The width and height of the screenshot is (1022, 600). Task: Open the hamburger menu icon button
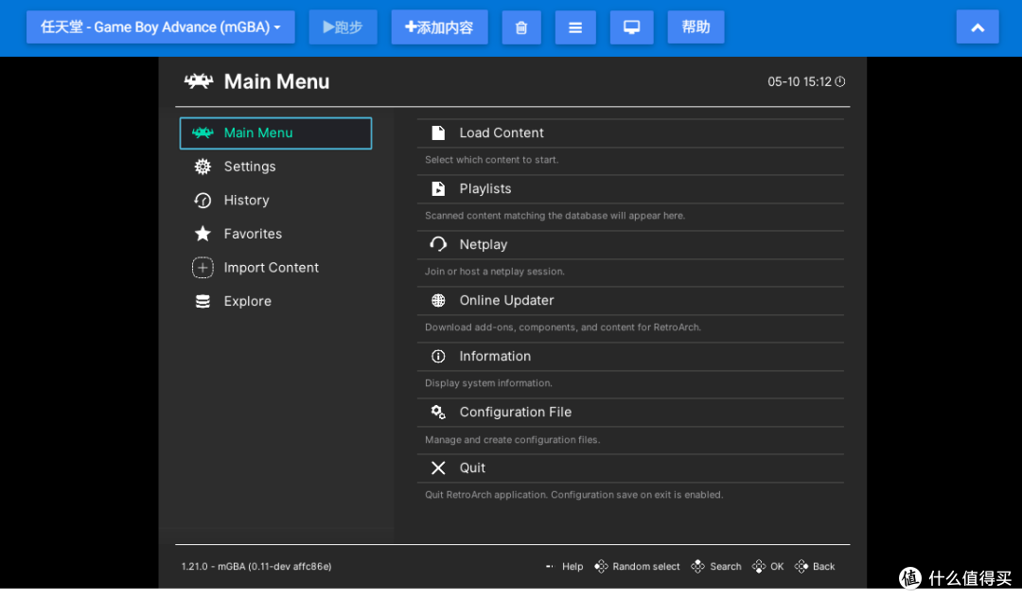pos(575,27)
